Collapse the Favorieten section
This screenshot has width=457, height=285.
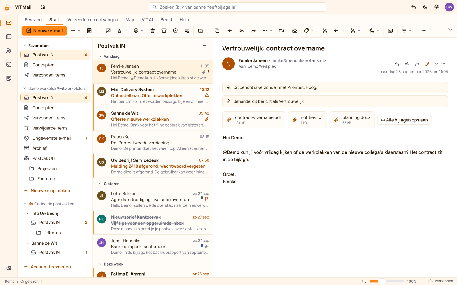(x=25, y=46)
